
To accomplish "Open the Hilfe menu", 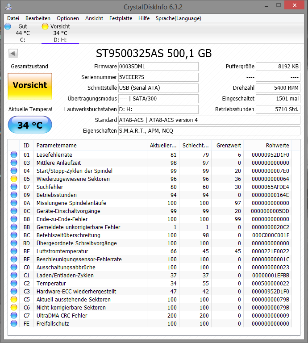I will (x=144, y=18).
